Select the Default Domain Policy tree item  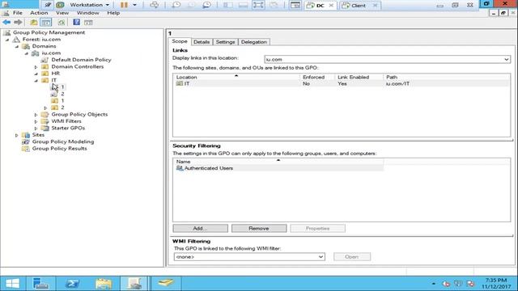(81, 60)
